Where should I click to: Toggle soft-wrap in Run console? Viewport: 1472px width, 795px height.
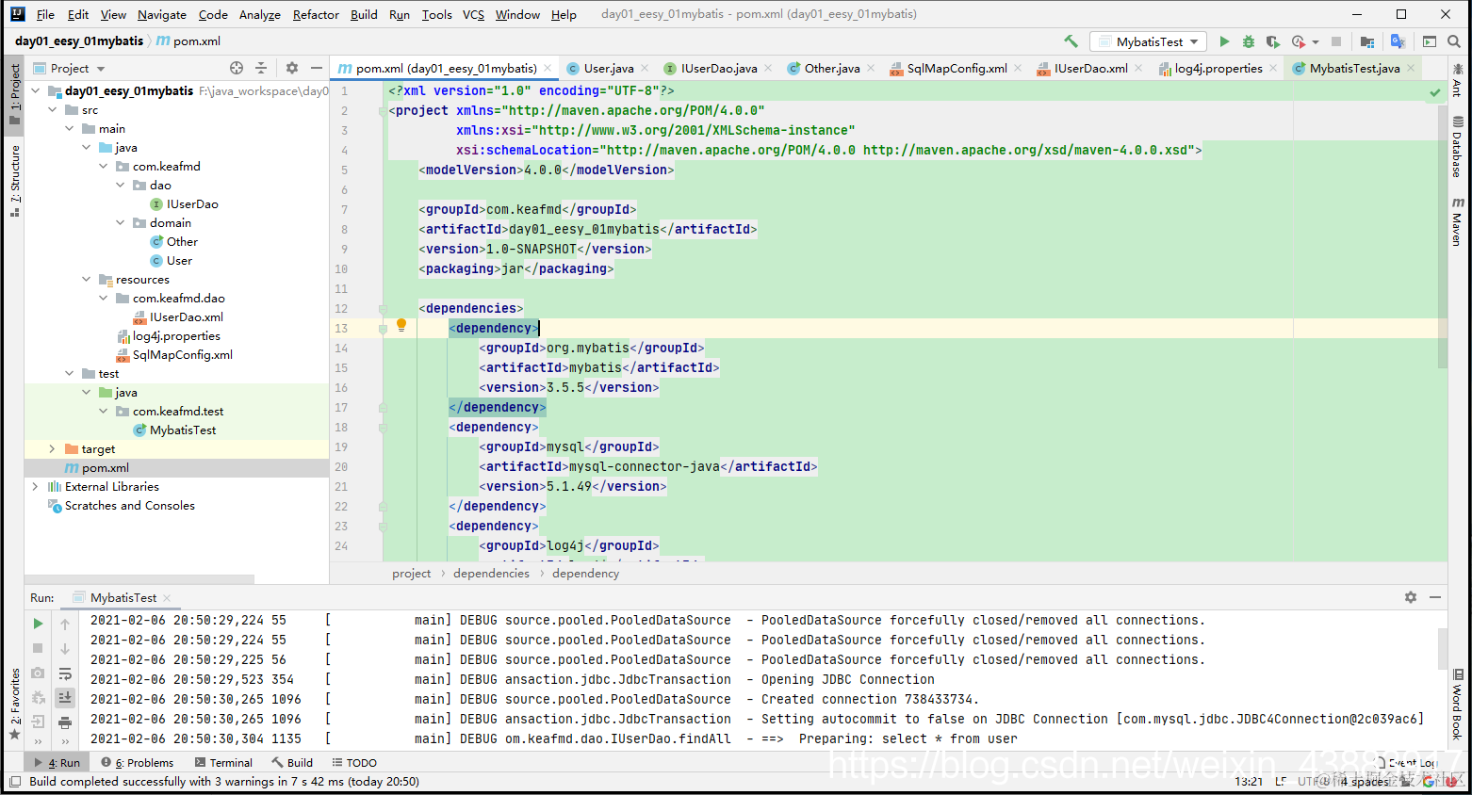point(65,673)
